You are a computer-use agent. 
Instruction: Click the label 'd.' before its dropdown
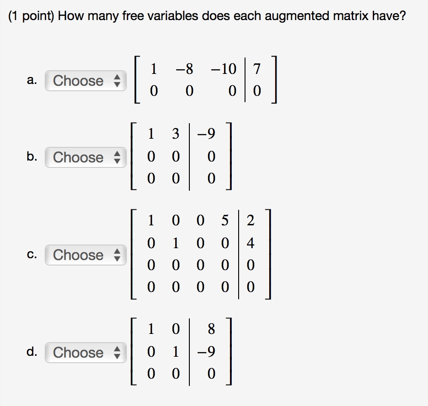tap(31, 353)
